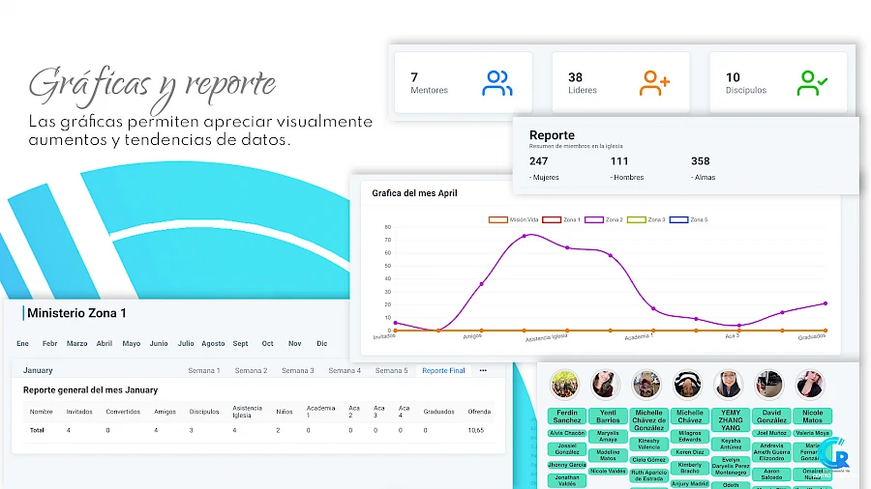Select the Mayo month tab
Viewport: 871px width, 489px height.
[x=132, y=344]
